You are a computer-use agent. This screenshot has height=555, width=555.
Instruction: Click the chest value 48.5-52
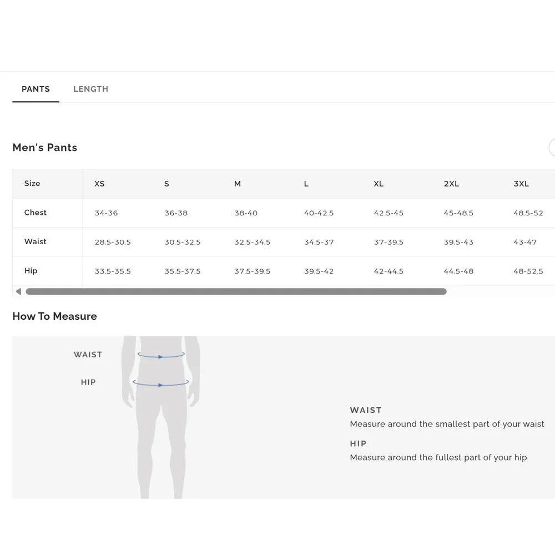tap(528, 213)
